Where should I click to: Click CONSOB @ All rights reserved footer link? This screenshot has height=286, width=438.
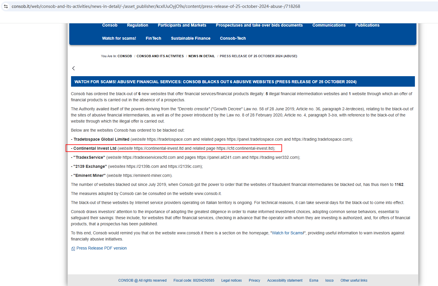pos(142,280)
